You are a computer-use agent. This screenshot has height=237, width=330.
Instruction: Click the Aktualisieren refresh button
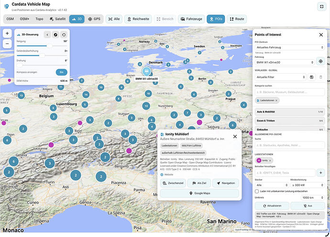(x=272, y=205)
